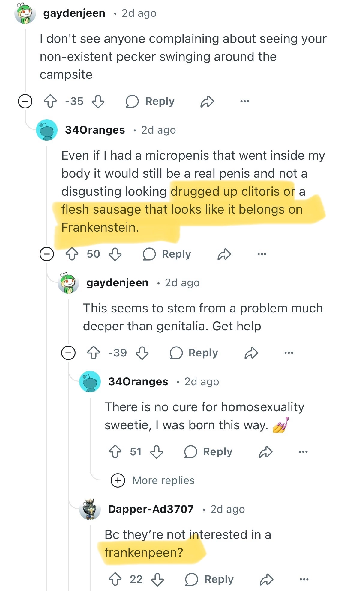Downvote Dapper-Ad3707's comment
351x591 pixels.
[157, 579]
